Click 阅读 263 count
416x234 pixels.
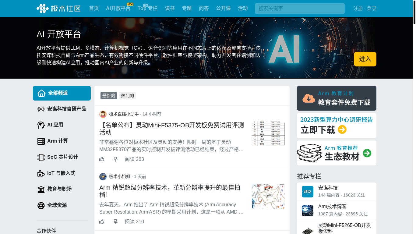pos(134,159)
